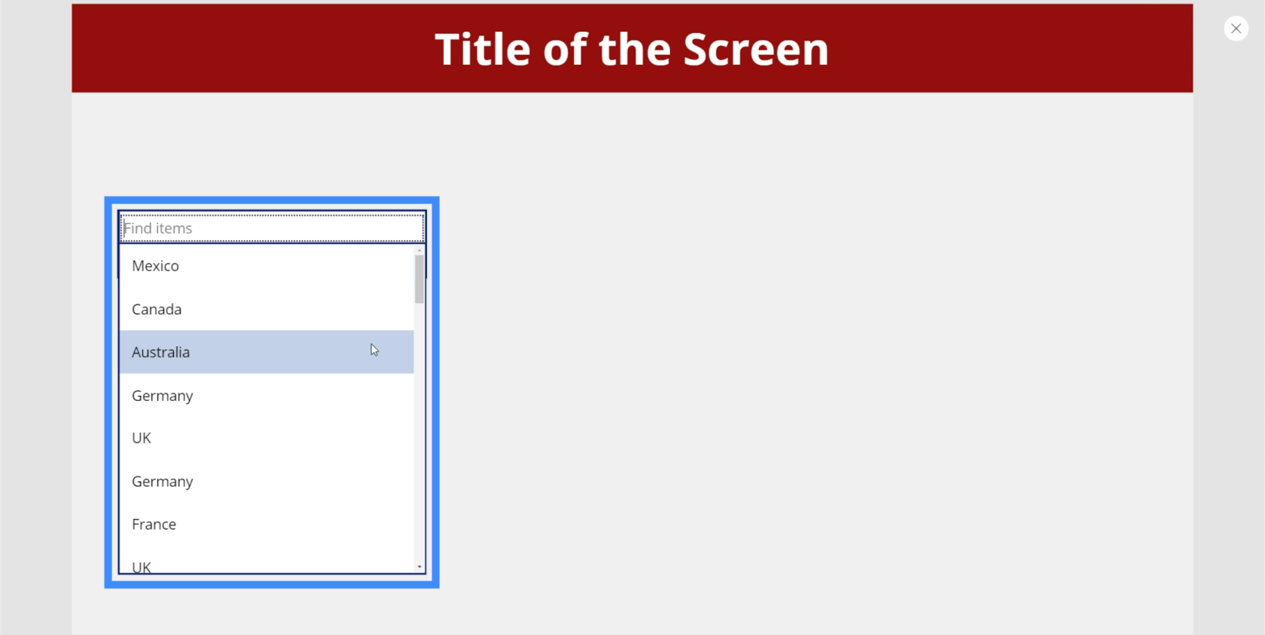This screenshot has width=1265, height=635.
Task: Click the list's vertical scrollbar thumb
Action: (419, 279)
